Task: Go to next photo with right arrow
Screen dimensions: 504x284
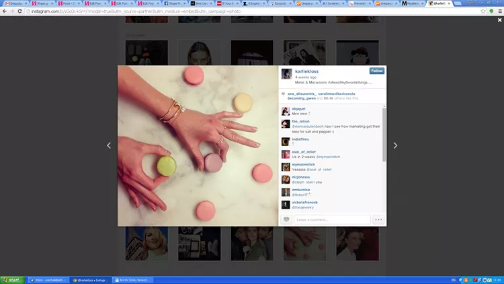Action: point(395,145)
